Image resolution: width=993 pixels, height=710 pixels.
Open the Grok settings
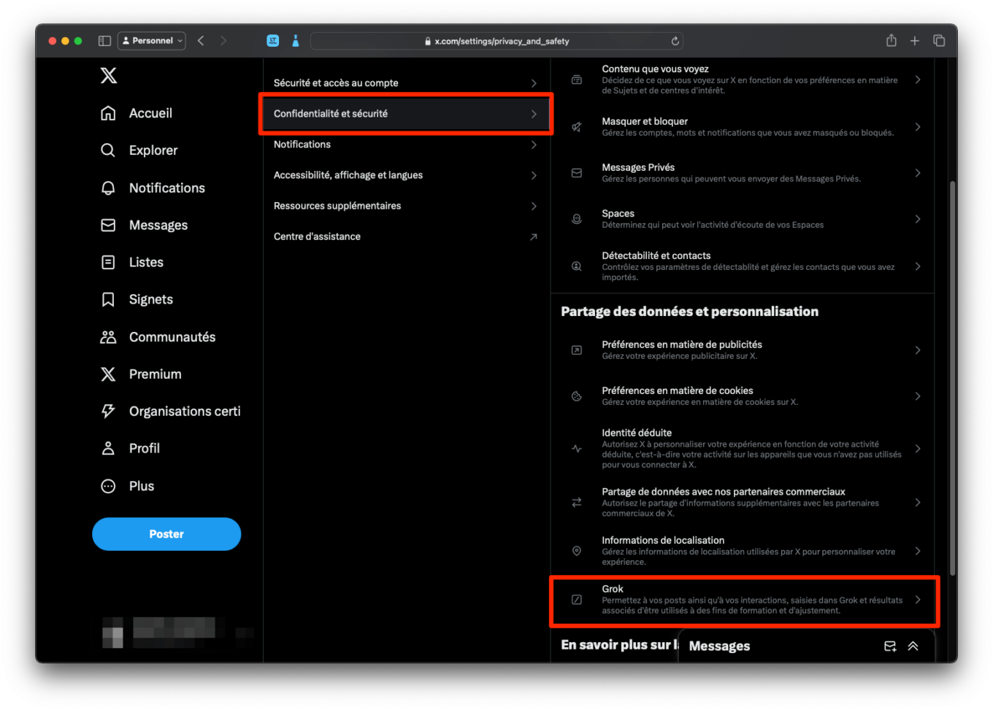(x=743, y=600)
